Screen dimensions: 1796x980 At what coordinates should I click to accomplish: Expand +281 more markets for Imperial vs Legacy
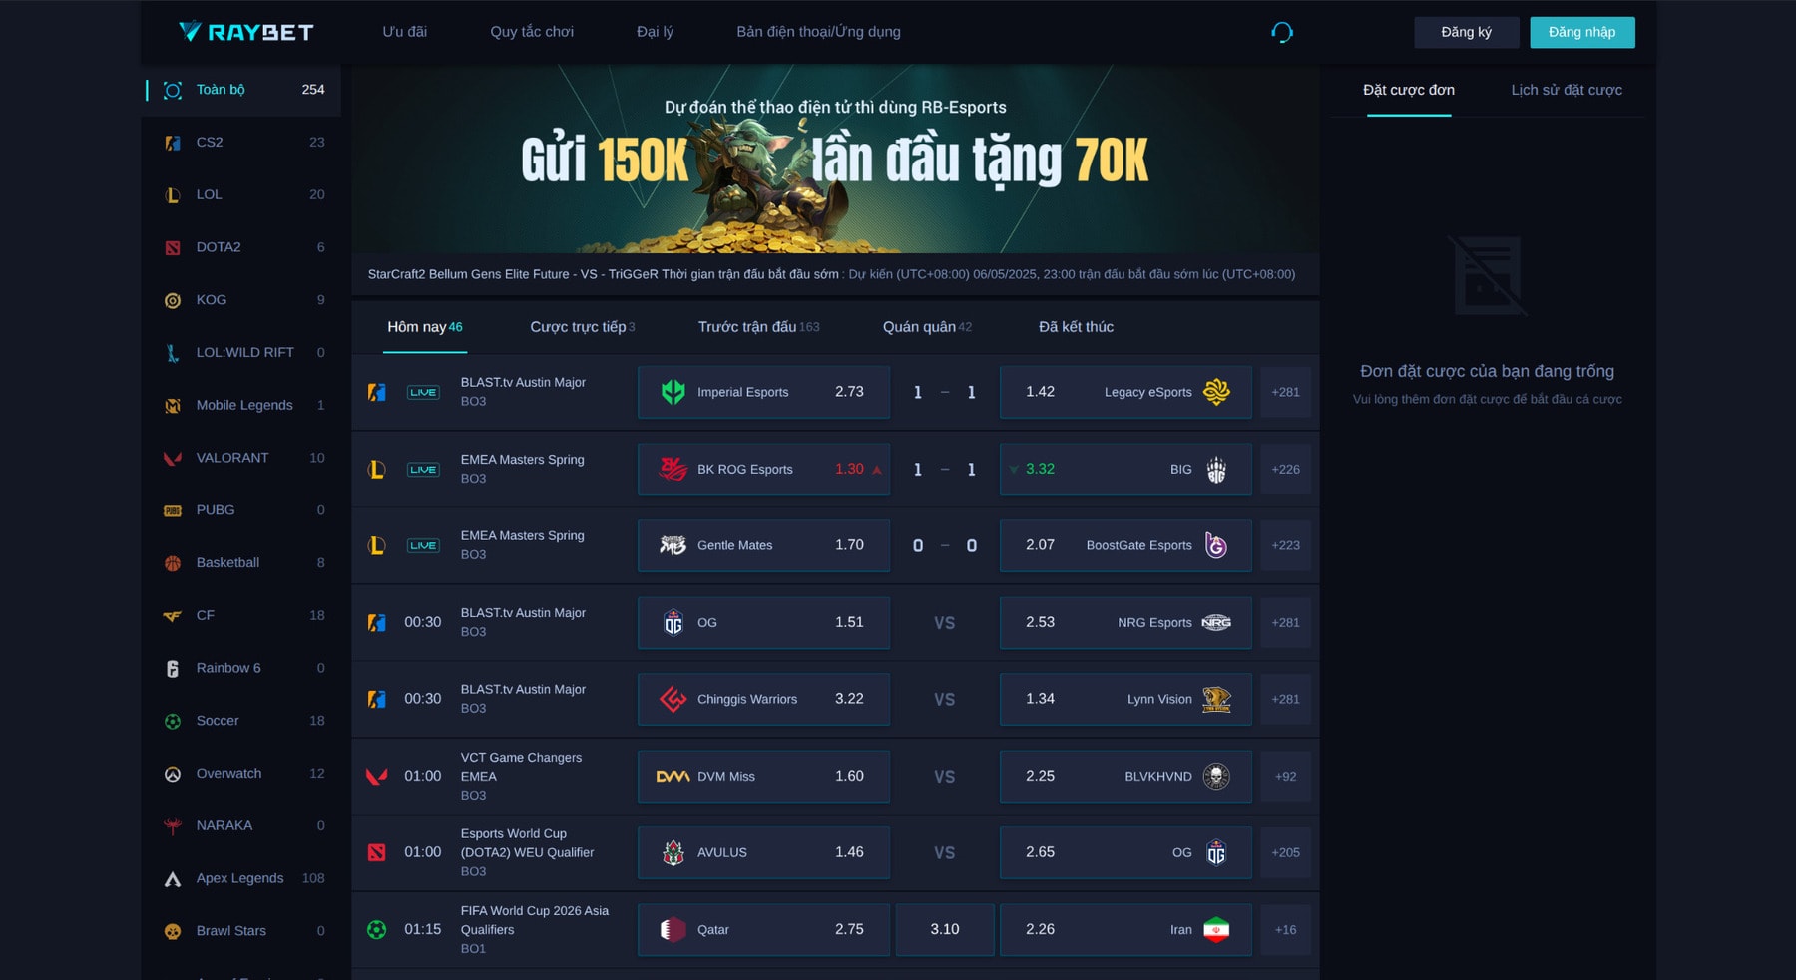point(1285,392)
